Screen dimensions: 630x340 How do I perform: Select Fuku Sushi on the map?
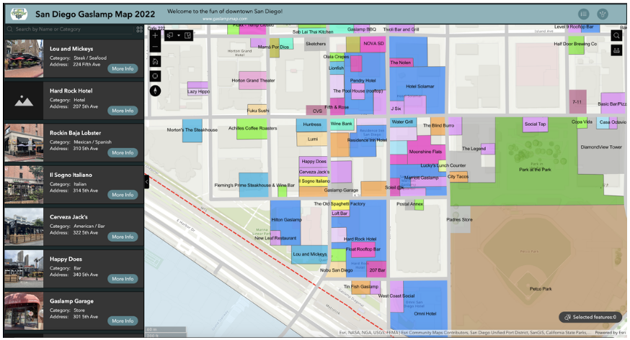click(x=257, y=109)
